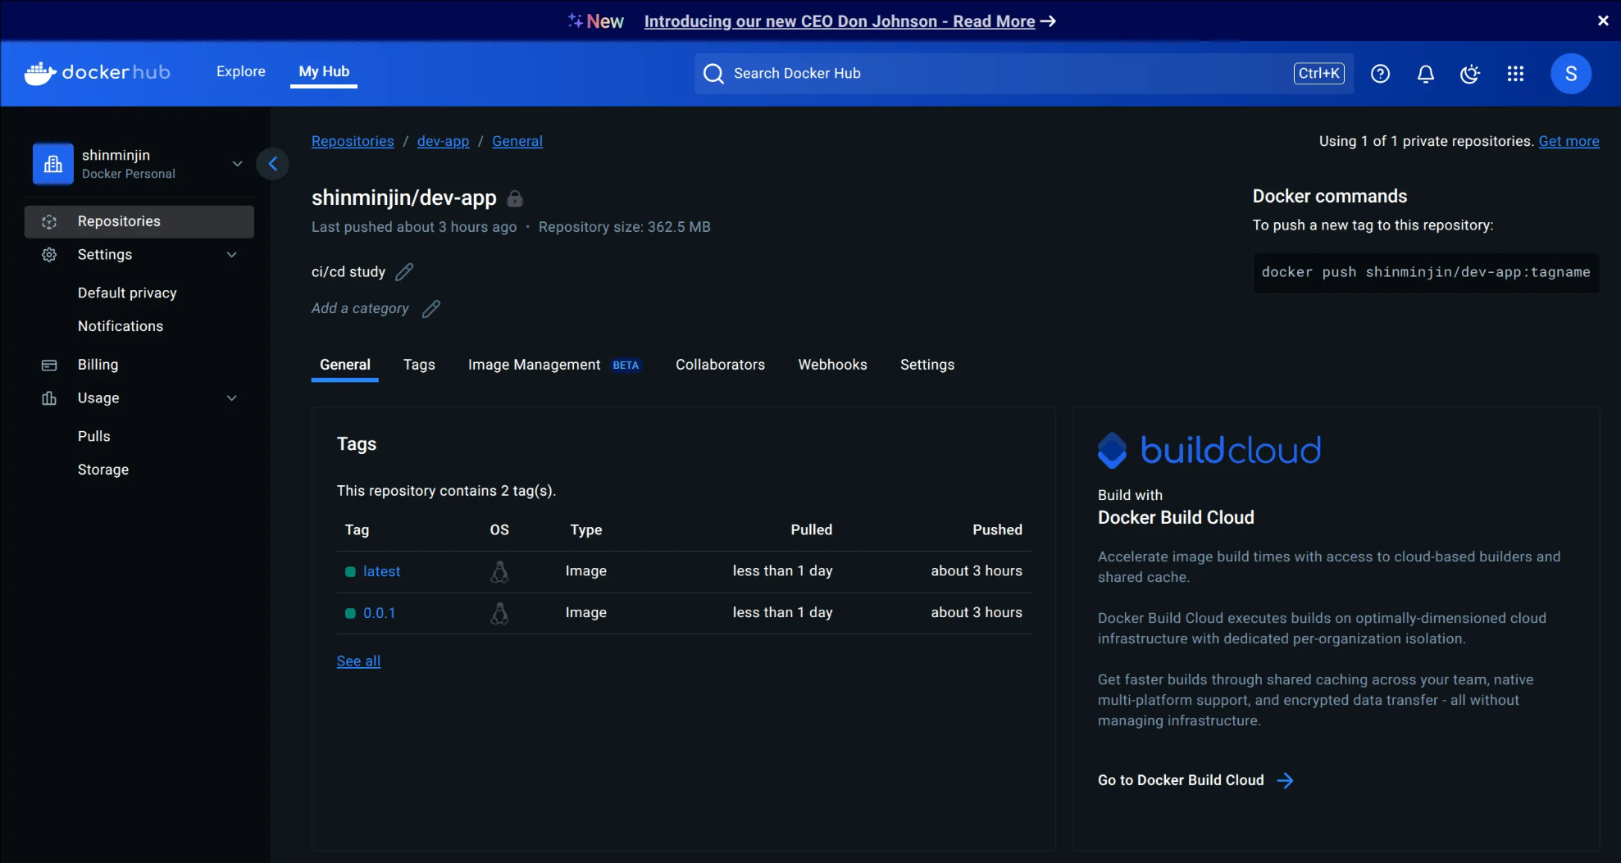Click the 'Pulled' column header
Screen dimensions: 1621x863
[811, 530]
